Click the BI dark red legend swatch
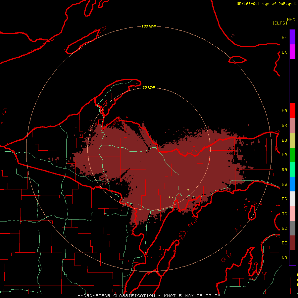298x298 pixels. click(x=292, y=243)
